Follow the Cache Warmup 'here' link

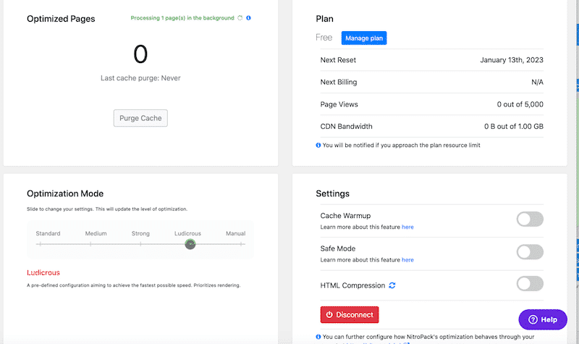tap(407, 227)
